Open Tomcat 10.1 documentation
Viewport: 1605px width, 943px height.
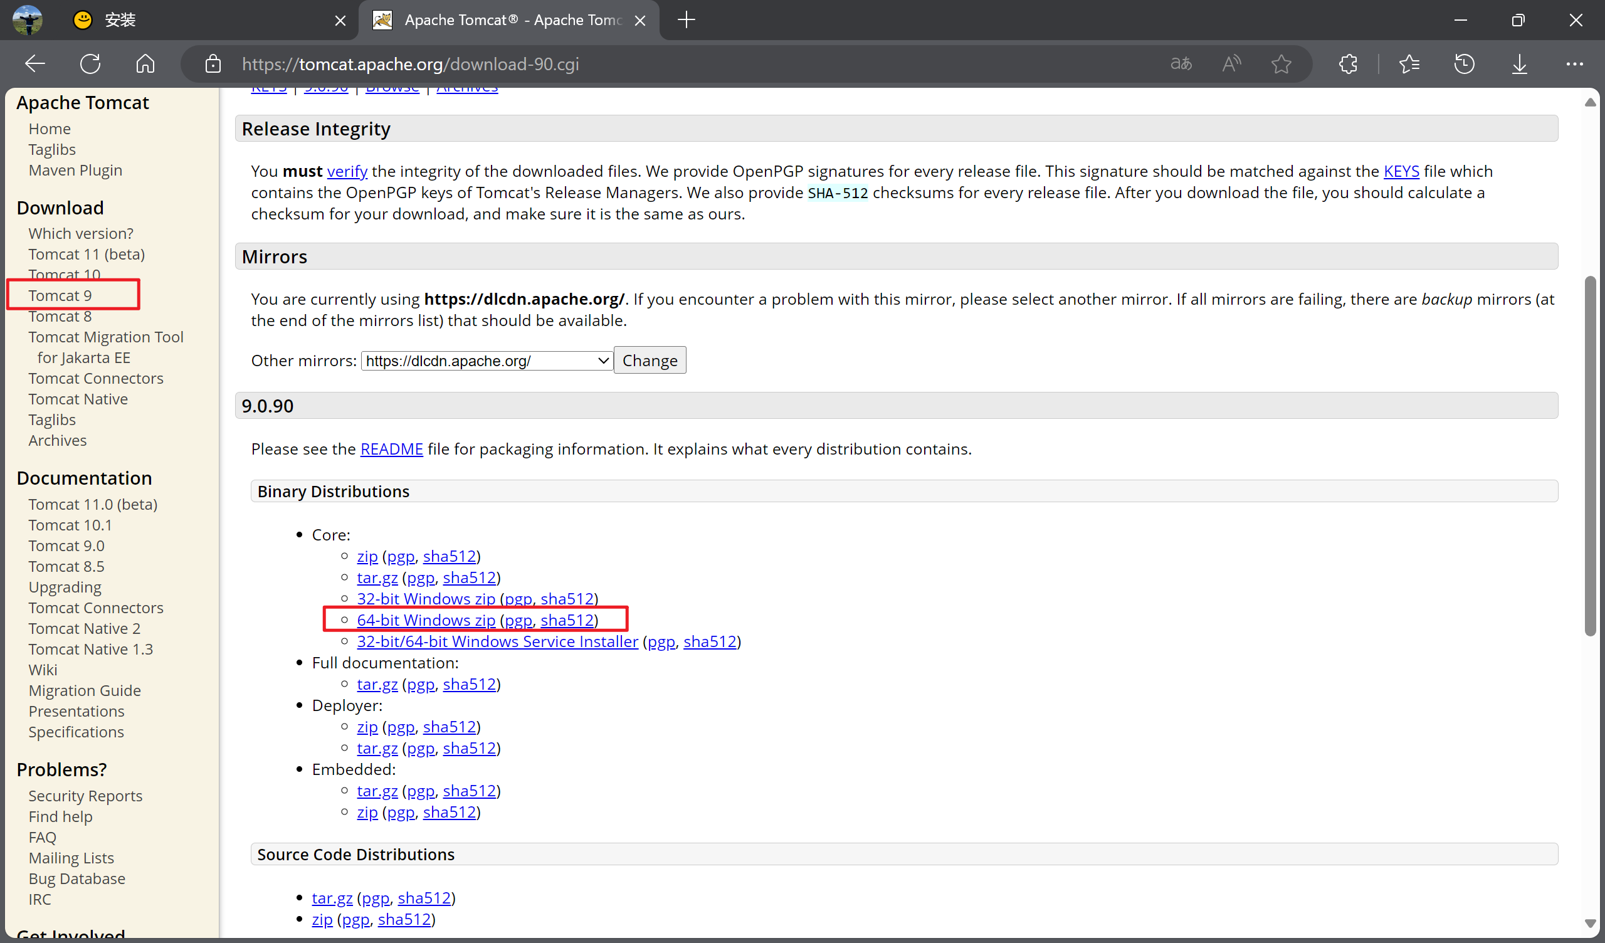70,525
